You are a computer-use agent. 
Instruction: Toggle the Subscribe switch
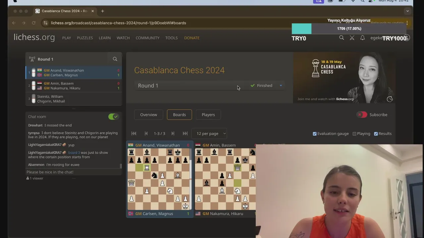click(362, 115)
